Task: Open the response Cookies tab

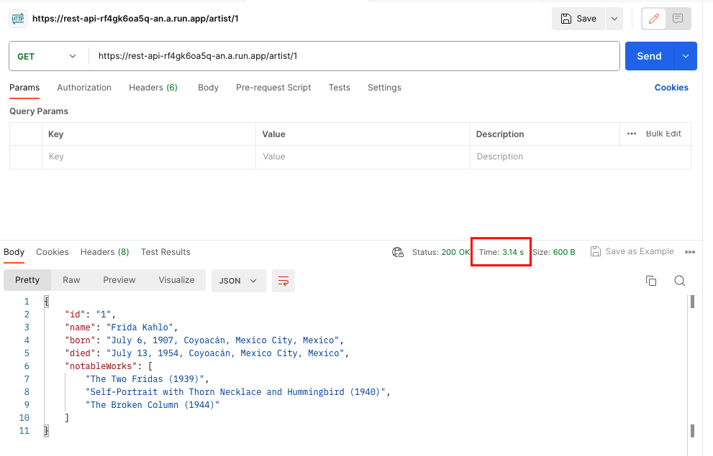Action: point(53,252)
